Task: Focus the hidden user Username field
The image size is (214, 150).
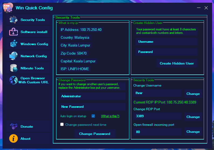Action: pos(167,42)
